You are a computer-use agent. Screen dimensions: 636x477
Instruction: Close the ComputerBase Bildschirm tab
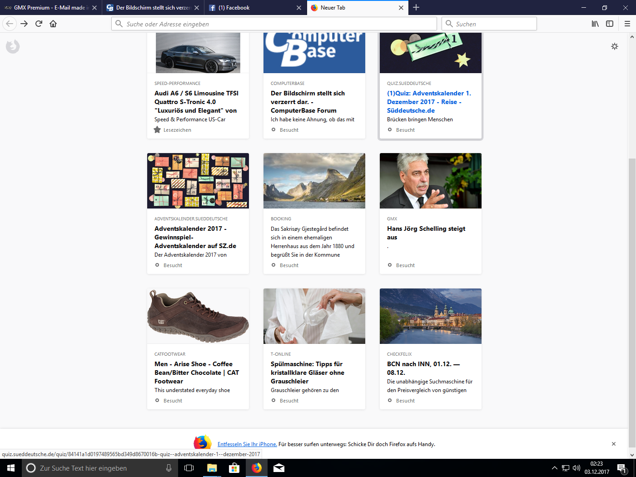click(x=197, y=8)
